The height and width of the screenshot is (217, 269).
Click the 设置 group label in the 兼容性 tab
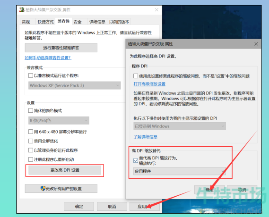point(31,103)
